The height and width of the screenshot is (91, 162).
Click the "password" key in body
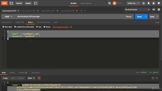tap(17, 36)
